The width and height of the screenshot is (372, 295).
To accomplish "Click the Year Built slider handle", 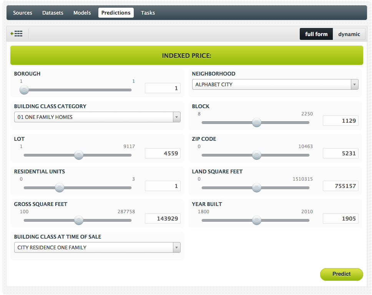I will click(x=256, y=220).
